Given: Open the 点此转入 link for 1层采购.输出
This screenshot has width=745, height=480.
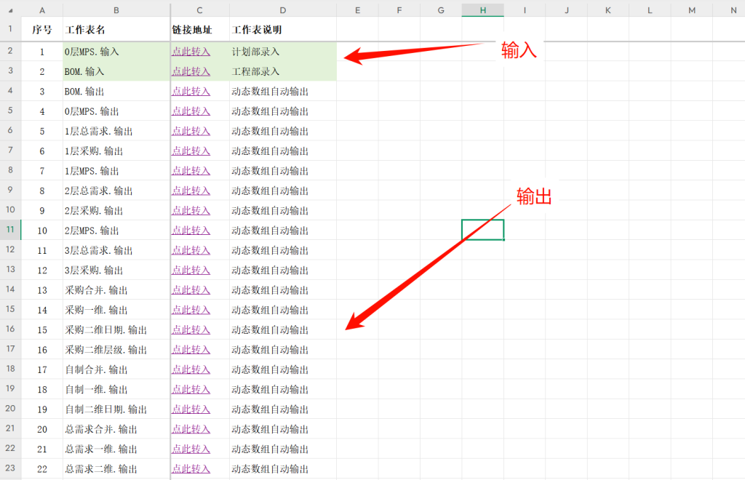Looking at the screenshot, I should (191, 151).
